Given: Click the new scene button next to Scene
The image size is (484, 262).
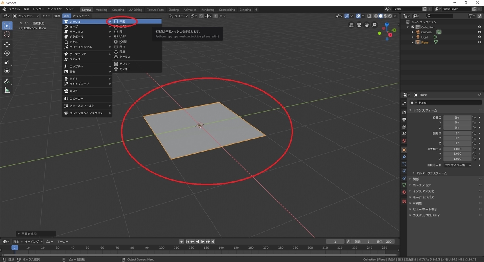Looking at the screenshot, I should coord(425,9).
